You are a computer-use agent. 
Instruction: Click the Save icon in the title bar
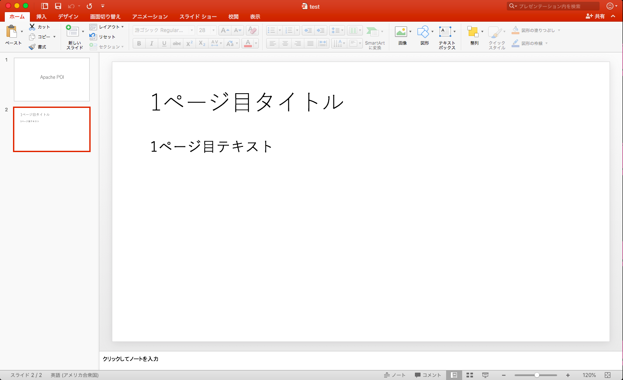[58, 6]
